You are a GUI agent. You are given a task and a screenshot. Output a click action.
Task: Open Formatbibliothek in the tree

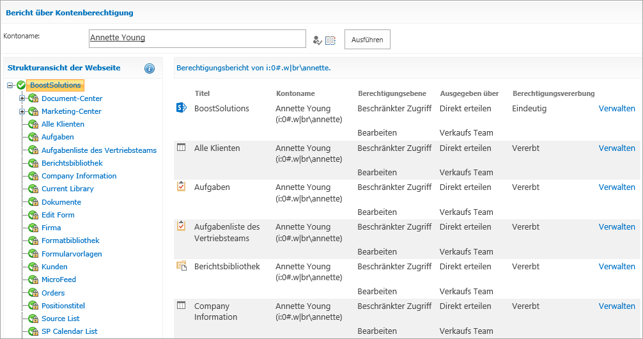[x=70, y=240]
